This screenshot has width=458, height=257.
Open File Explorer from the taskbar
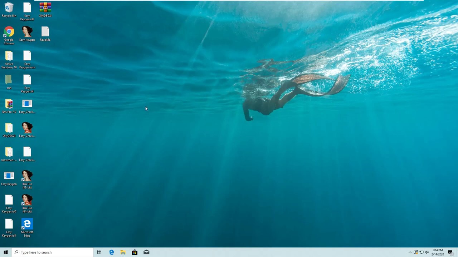coord(123,252)
